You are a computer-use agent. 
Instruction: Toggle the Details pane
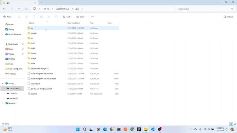[228, 17]
